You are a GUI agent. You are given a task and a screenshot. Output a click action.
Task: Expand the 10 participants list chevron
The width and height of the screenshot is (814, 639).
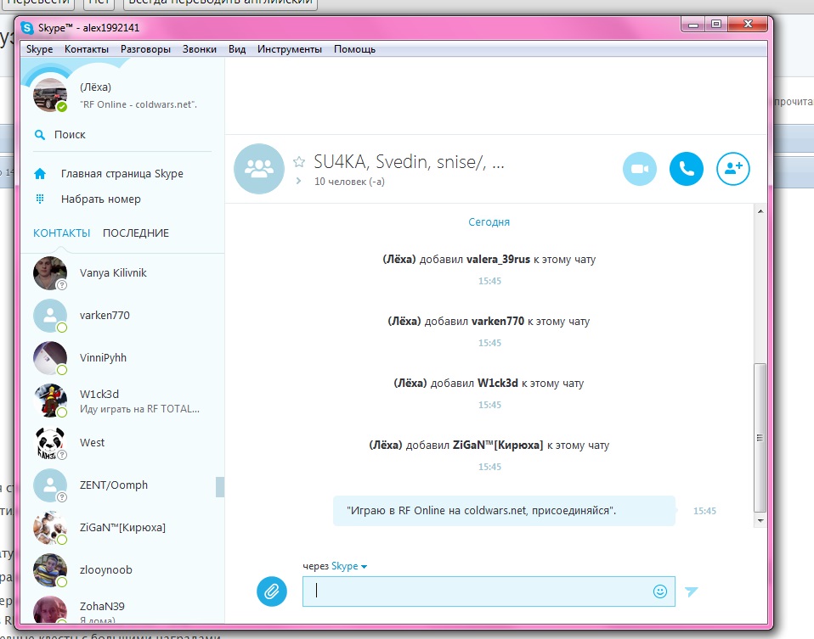coord(298,181)
